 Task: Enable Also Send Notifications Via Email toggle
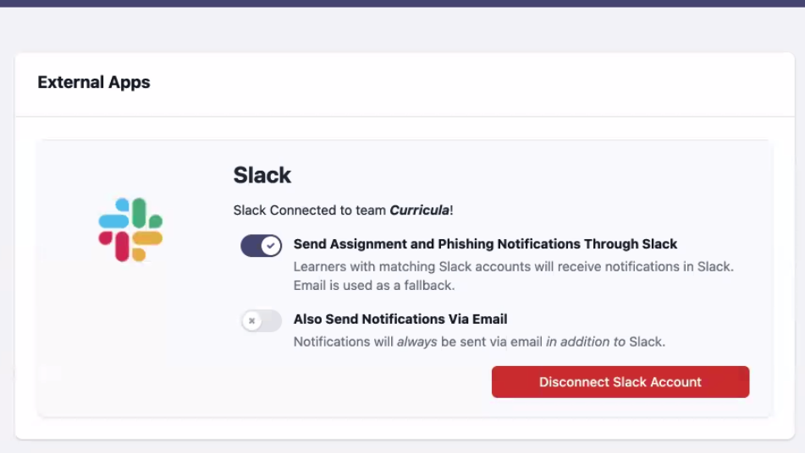coord(262,321)
